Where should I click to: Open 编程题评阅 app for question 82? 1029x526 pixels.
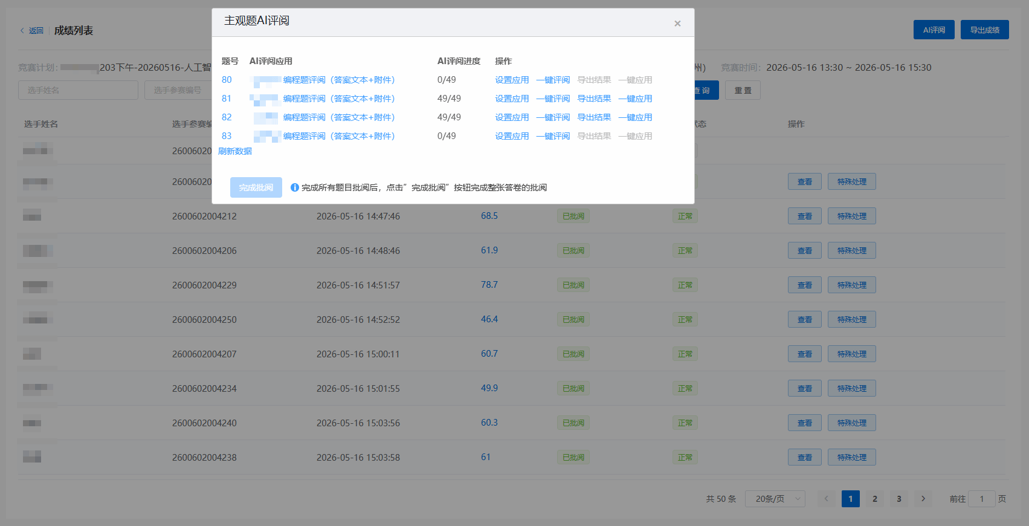(339, 117)
